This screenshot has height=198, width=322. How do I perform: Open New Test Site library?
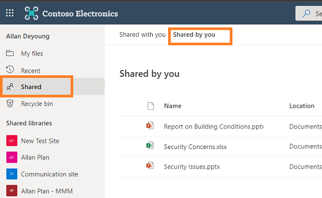click(40, 141)
